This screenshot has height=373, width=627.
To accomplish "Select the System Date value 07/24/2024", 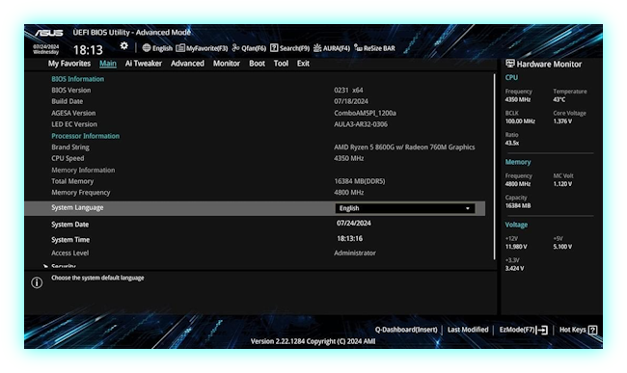I will pos(353,224).
